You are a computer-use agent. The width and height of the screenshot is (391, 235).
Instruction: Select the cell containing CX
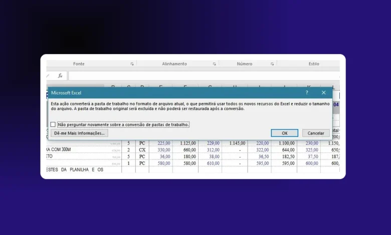click(142, 149)
